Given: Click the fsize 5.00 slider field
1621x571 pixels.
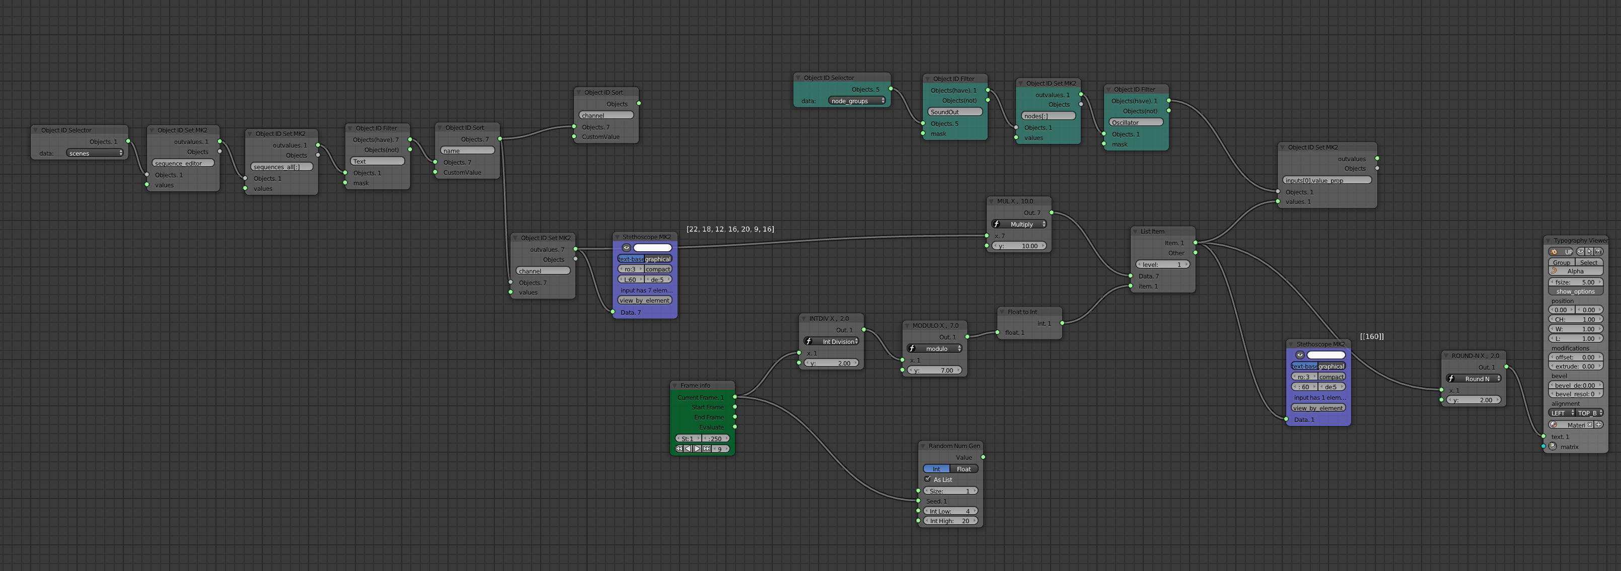Looking at the screenshot, I should click(x=1576, y=282).
